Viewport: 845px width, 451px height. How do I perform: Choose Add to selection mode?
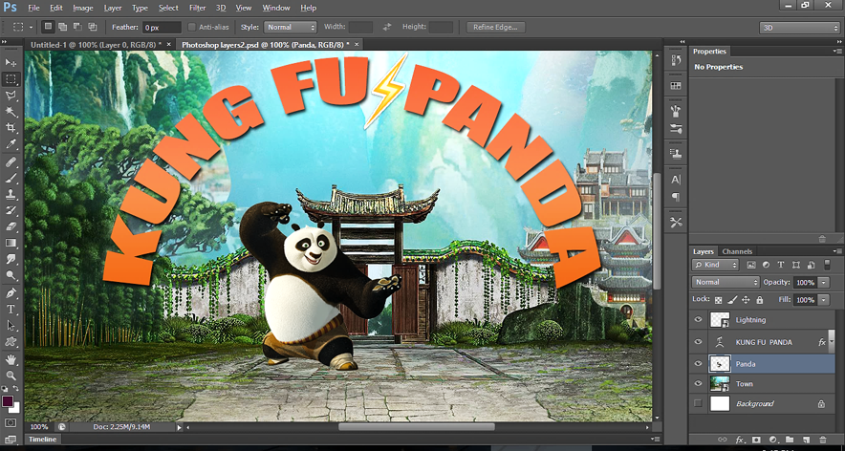(x=62, y=27)
